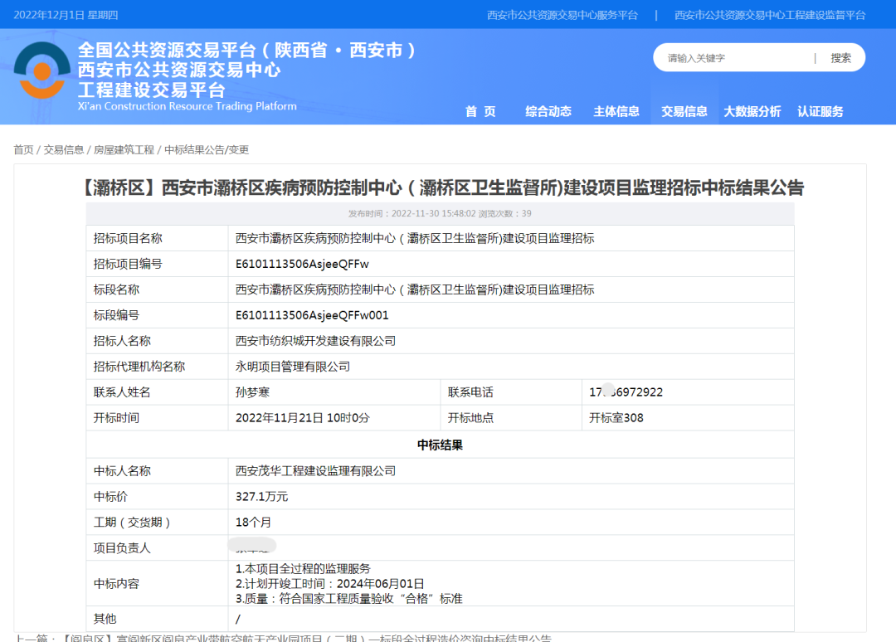The height and width of the screenshot is (642, 896).
Task: Click the 联系电话 label cell
Action: click(x=470, y=392)
